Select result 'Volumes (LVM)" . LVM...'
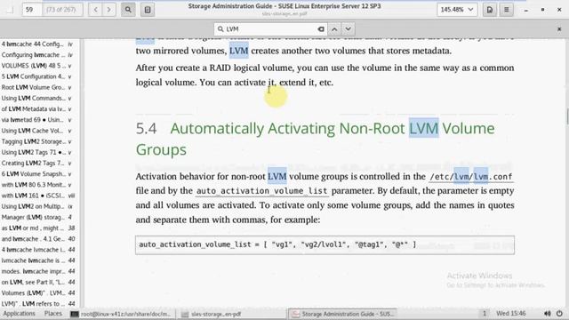This screenshot has height=320, width=569. click(x=37, y=292)
